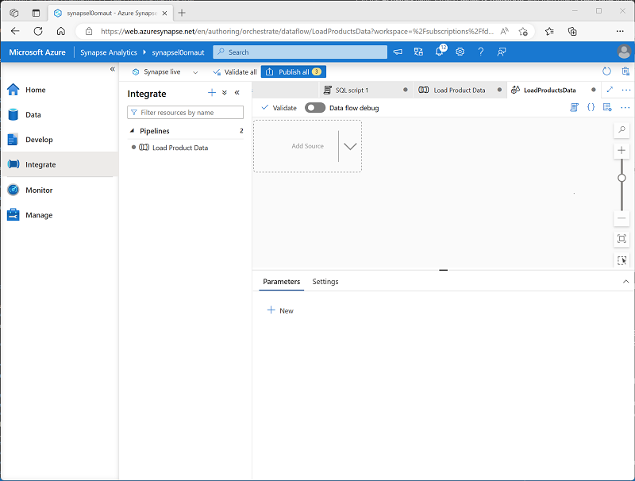This screenshot has height=481, width=635.
Task: Open data flow script icon
Action: [x=574, y=107]
